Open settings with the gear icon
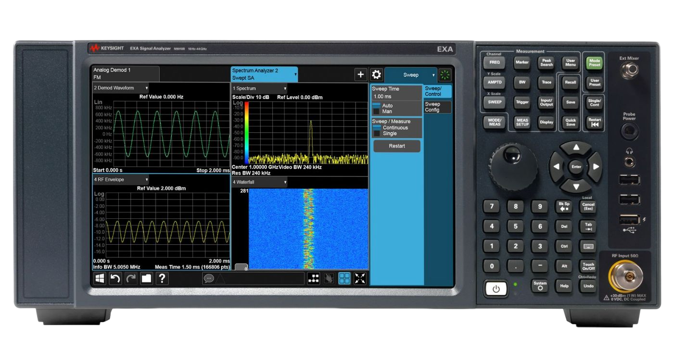The image size is (674, 363). coord(376,75)
